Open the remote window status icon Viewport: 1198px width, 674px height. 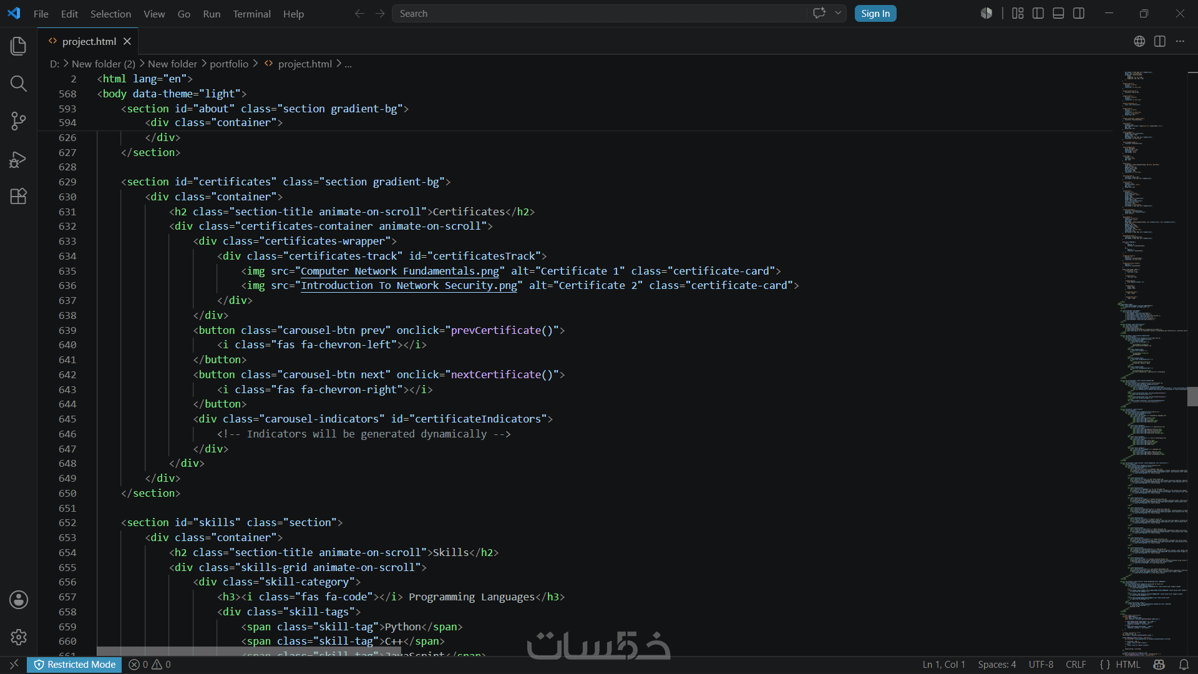point(14,665)
